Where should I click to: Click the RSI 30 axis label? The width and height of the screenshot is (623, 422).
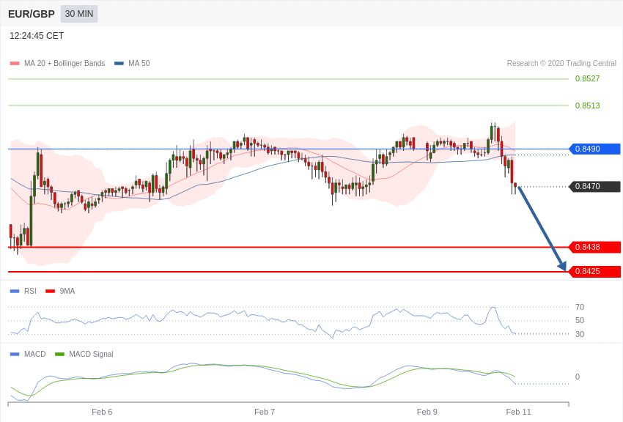point(580,334)
